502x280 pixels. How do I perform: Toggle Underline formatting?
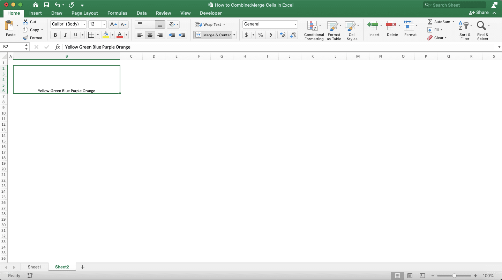click(x=76, y=35)
